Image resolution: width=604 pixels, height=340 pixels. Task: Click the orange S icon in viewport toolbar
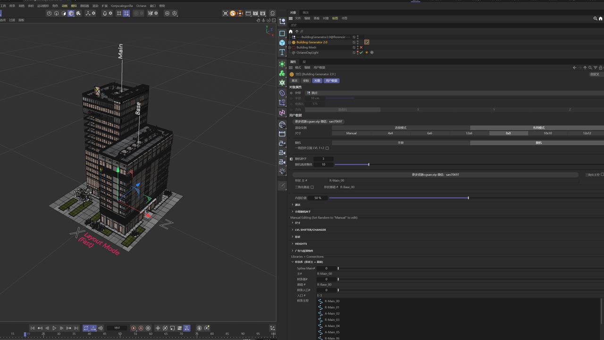(233, 13)
